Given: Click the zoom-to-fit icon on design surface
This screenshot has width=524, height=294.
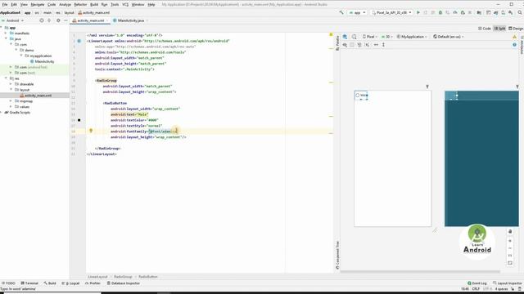Looking at the screenshot, I should point(510,263).
